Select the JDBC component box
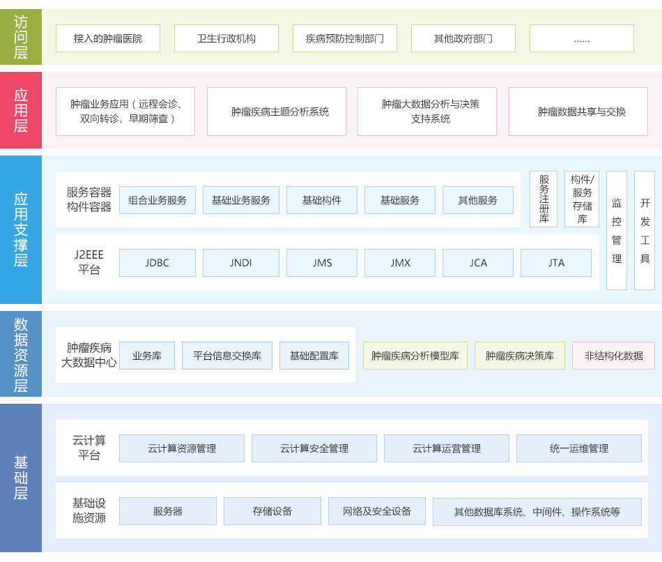662x562 pixels. [x=157, y=263]
